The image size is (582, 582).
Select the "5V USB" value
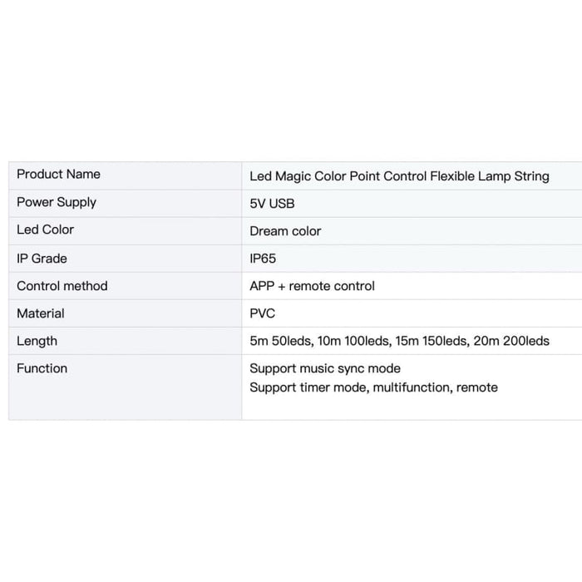coord(272,204)
